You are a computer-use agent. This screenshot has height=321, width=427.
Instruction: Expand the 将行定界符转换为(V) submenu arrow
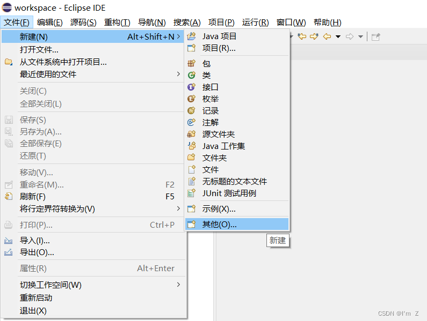click(178, 208)
